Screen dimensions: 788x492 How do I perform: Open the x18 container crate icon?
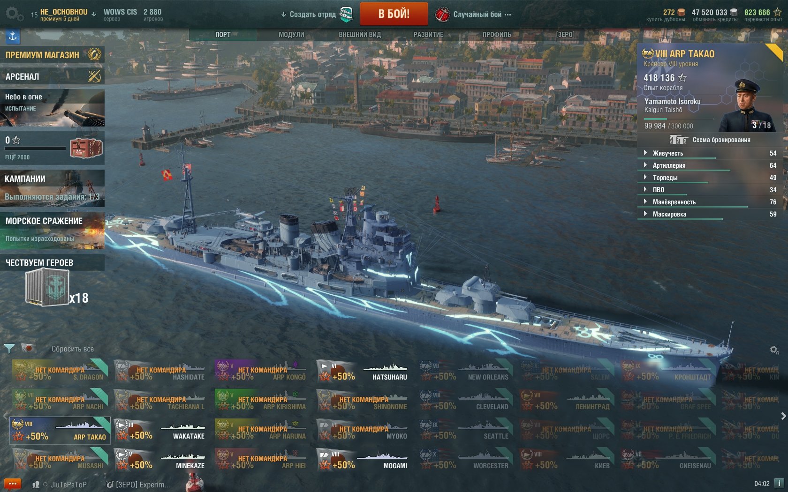(47, 288)
